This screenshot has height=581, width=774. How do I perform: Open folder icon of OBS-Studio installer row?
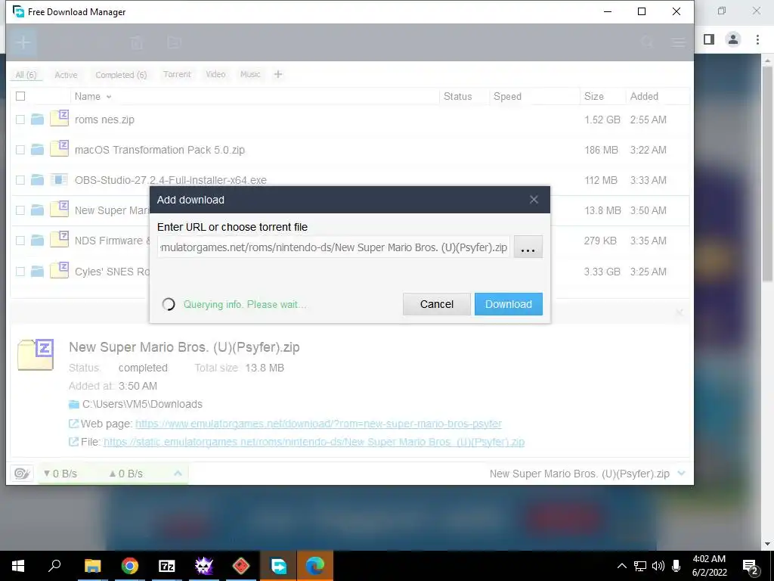[x=38, y=180]
